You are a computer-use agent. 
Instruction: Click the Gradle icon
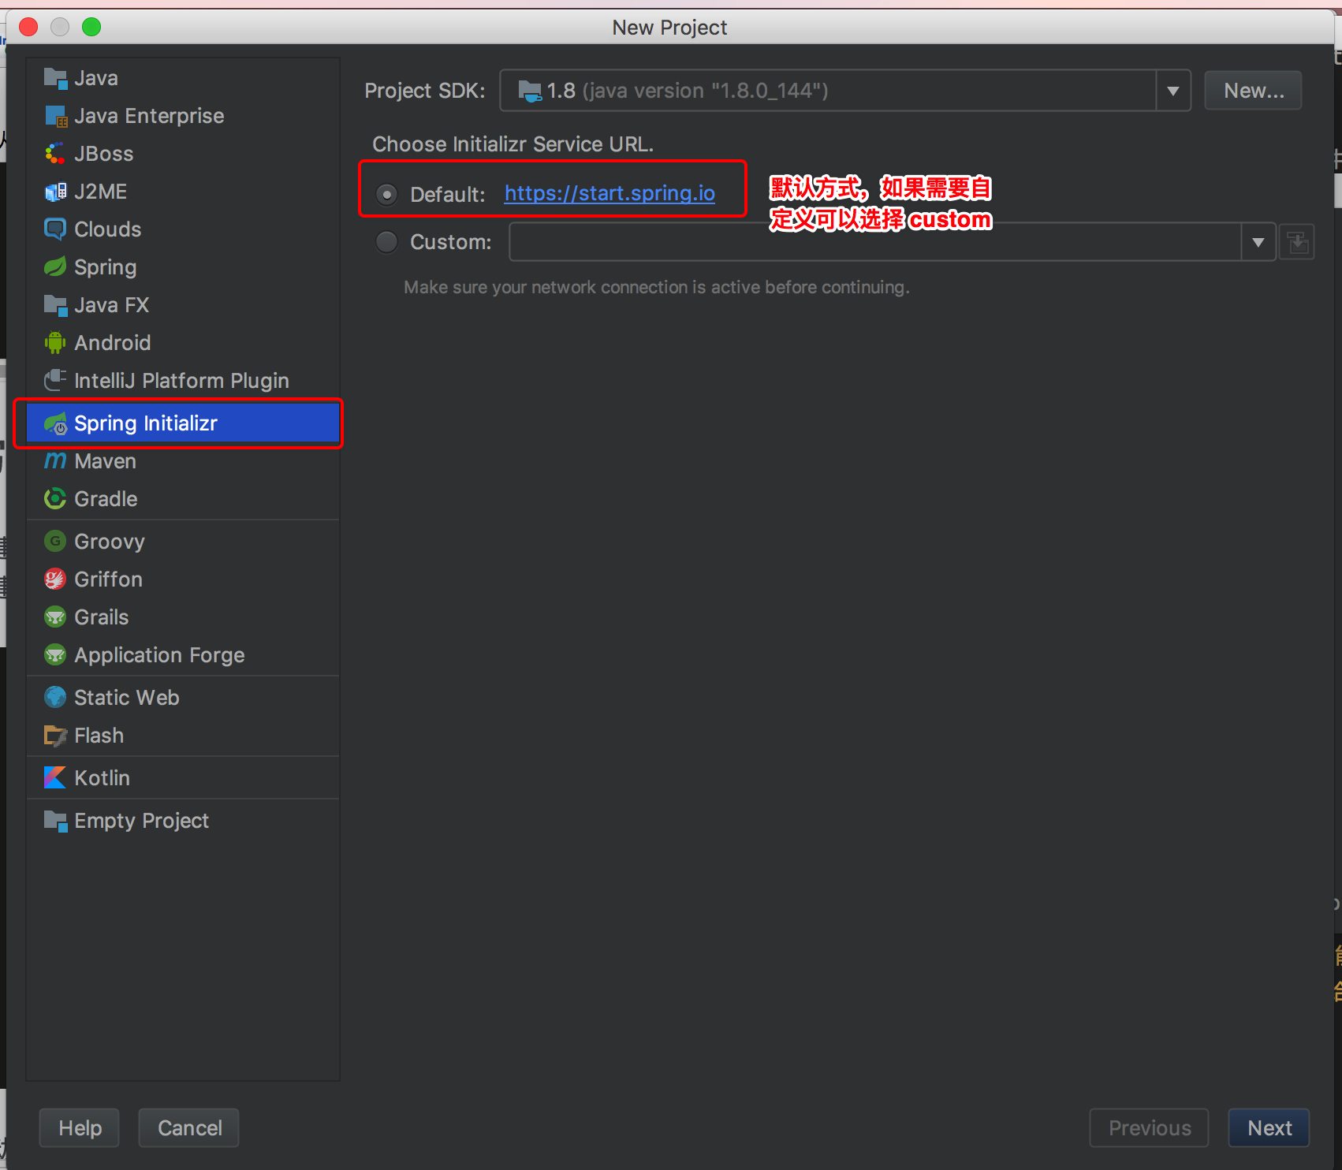coord(55,499)
